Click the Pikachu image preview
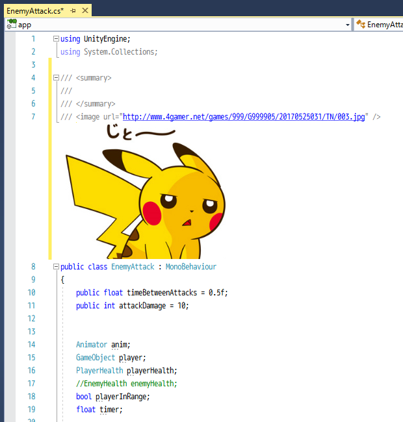The image size is (403, 422). [x=146, y=191]
